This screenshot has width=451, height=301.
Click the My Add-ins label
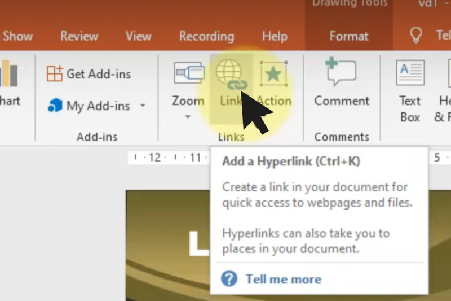click(x=98, y=106)
